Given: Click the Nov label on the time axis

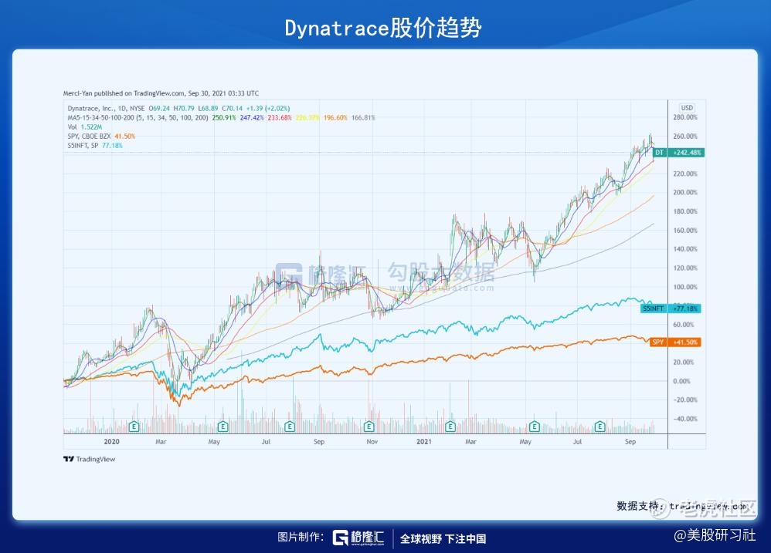Looking at the screenshot, I should point(372,442).
